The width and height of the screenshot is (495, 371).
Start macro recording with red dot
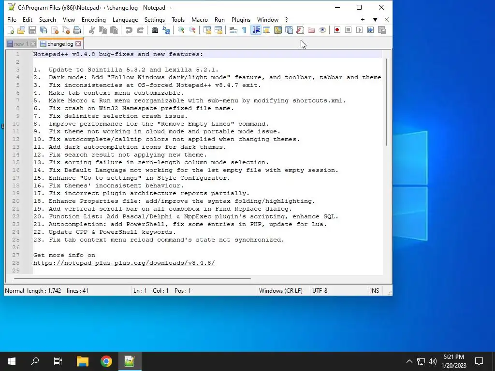337,30
